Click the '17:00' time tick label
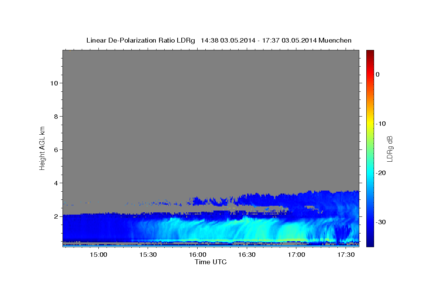This screenshot has width=444, height=296. point(296,255)
